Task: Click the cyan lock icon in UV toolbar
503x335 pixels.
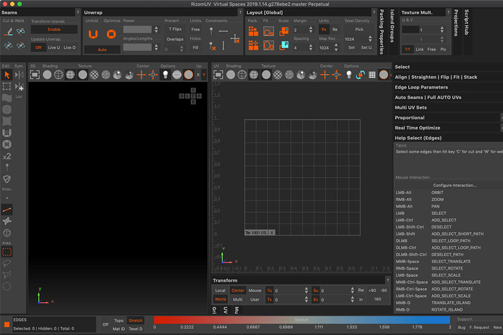Action: pyautogui.click(x=360, y=75)
